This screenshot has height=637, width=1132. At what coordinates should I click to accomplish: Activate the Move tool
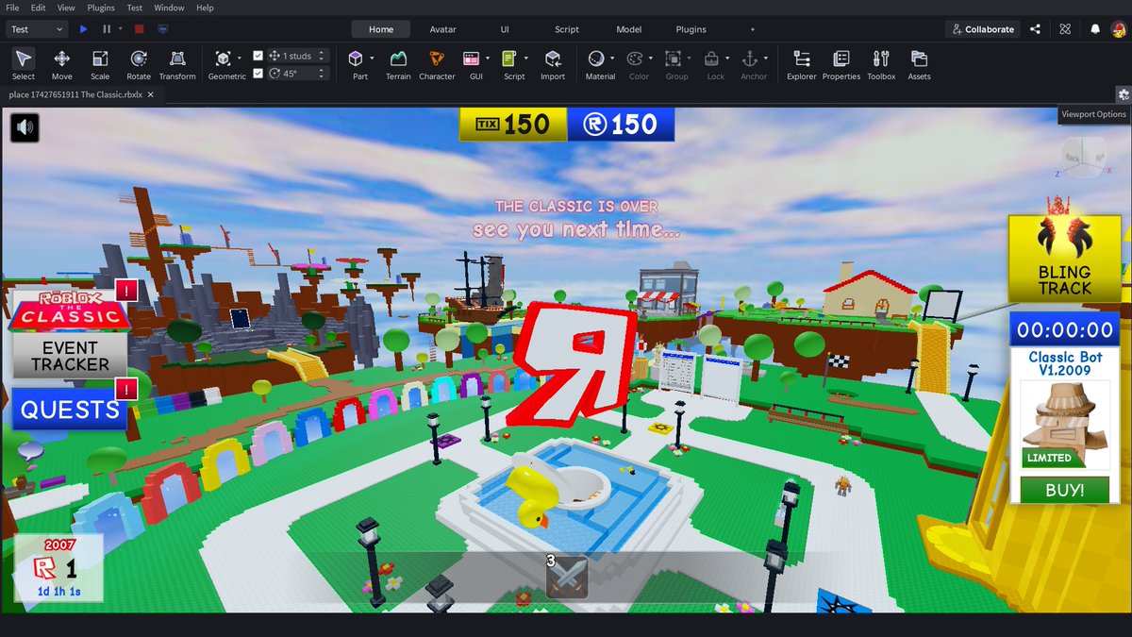pos(61,64)
